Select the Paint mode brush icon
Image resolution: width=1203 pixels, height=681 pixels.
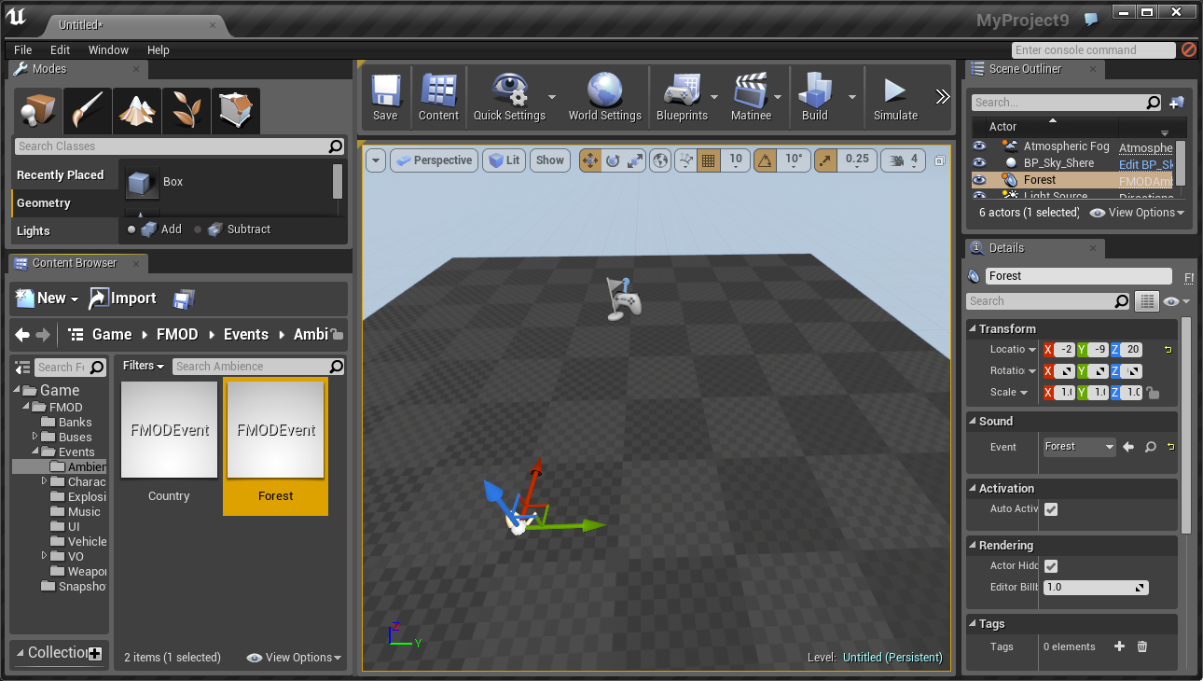coord(88,112)
